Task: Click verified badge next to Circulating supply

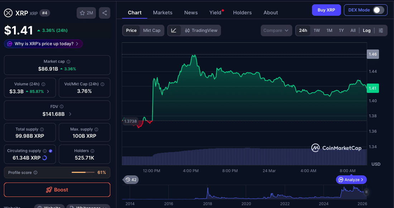Action: (51, 151)
